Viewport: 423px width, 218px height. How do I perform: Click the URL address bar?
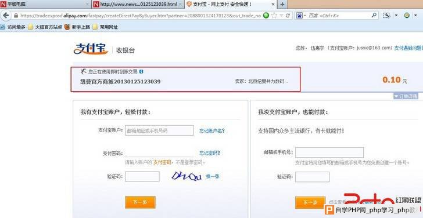pos(140,16)
